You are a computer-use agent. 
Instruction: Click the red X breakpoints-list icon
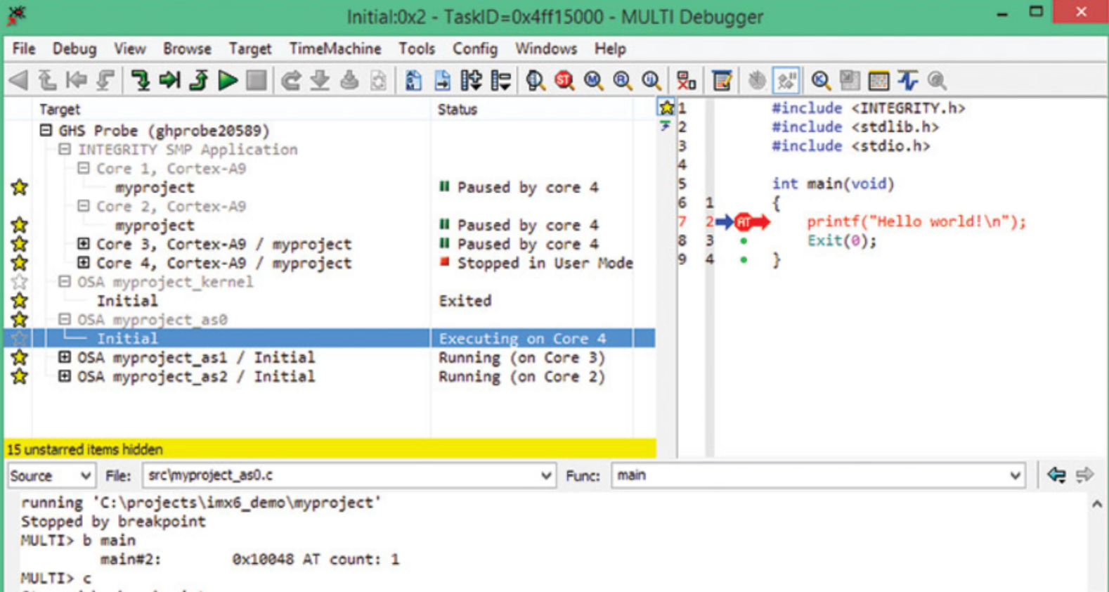(x=686, y=80)
